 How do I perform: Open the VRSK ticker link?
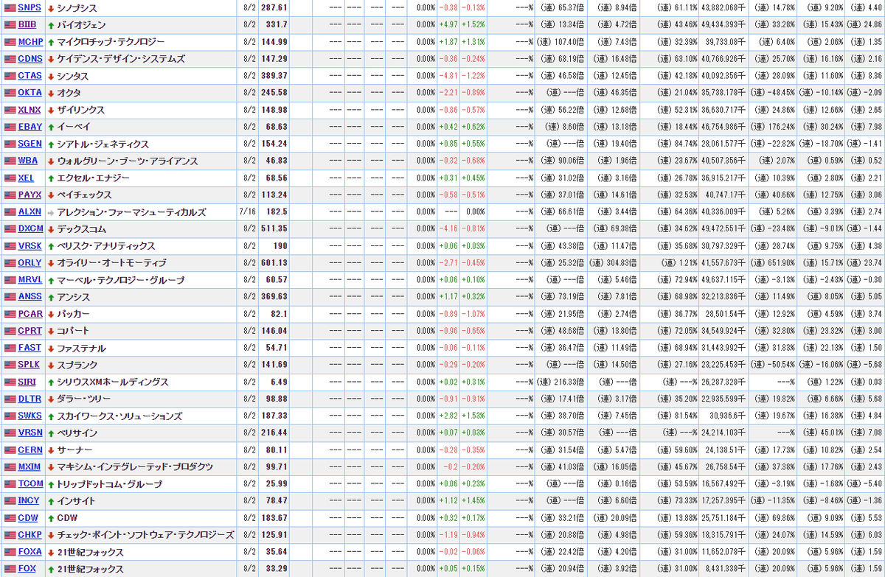click(30, 246)
